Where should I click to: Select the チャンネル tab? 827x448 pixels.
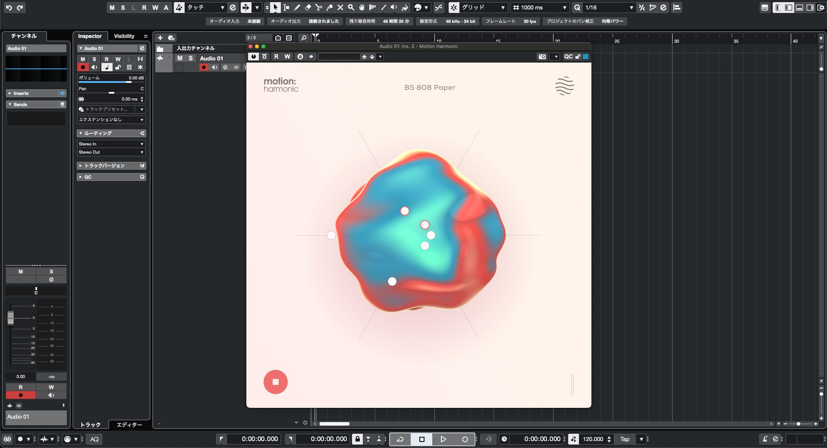pos(24,36)
